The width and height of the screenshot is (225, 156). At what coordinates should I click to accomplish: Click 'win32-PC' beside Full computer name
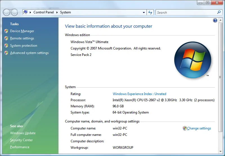[x=120, y=135]
